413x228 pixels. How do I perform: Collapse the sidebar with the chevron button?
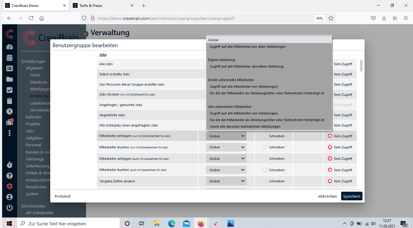85,34
